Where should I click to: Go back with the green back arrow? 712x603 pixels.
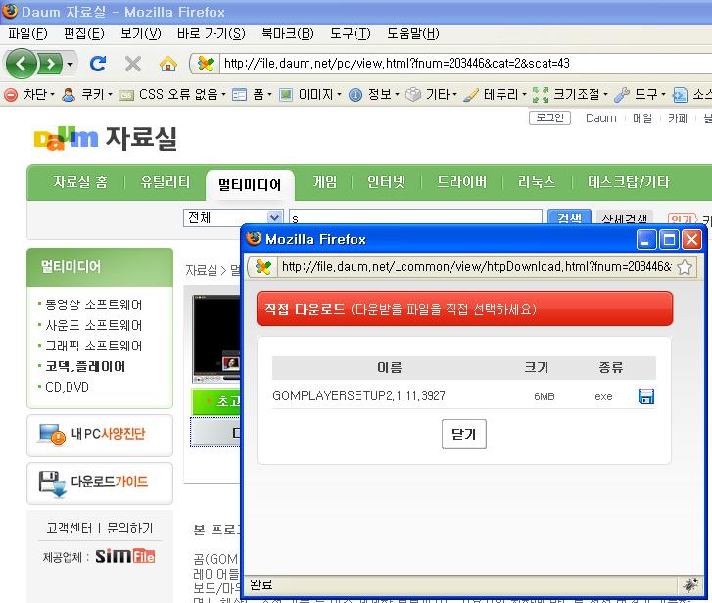coord(21,64)
